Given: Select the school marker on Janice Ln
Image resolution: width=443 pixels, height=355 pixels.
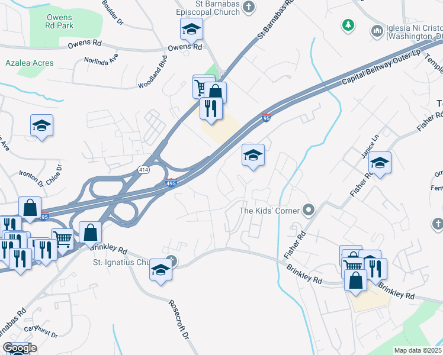Looking at the screenshot, I should (380, 163).
